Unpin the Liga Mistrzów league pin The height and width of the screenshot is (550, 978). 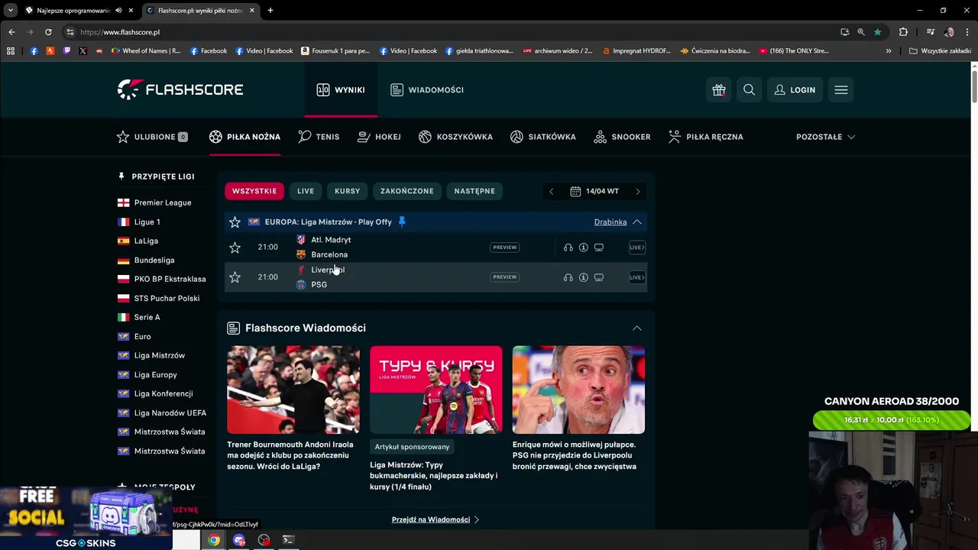click(402, 222)
